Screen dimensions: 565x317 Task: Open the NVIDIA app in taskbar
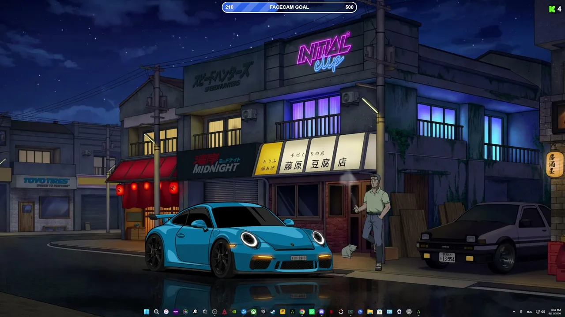[234, 312]
